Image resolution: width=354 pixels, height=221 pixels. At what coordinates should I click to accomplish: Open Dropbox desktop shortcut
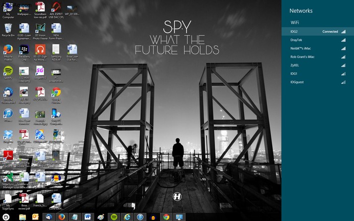(8, 137)
